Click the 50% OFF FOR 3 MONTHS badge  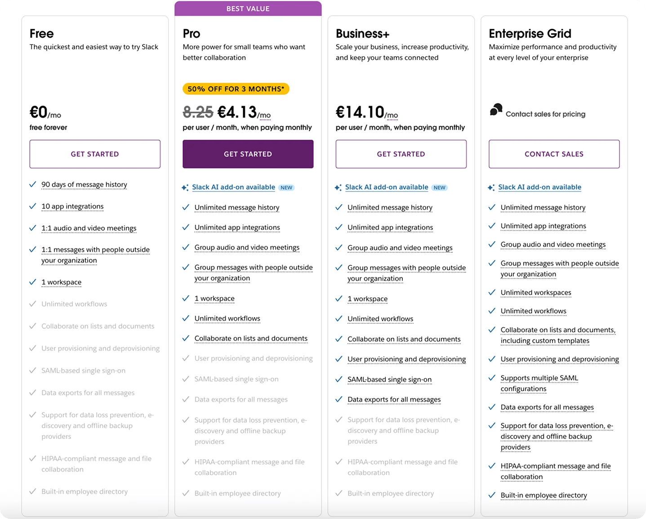(x=236, y=89)
